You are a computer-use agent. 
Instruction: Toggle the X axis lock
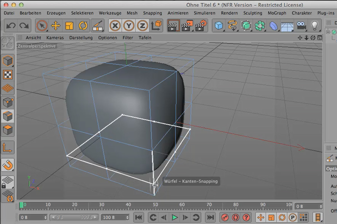[115, 25]
